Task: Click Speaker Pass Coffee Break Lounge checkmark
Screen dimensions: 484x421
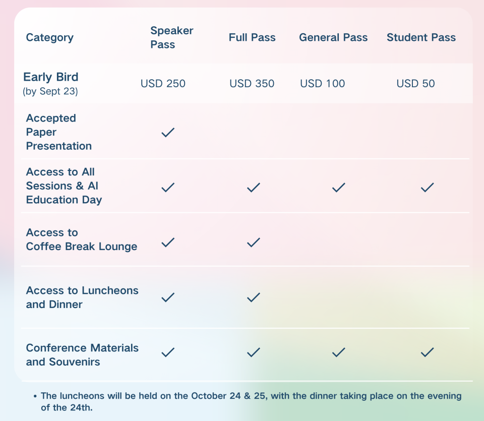Action: click(x=168, y=243)
